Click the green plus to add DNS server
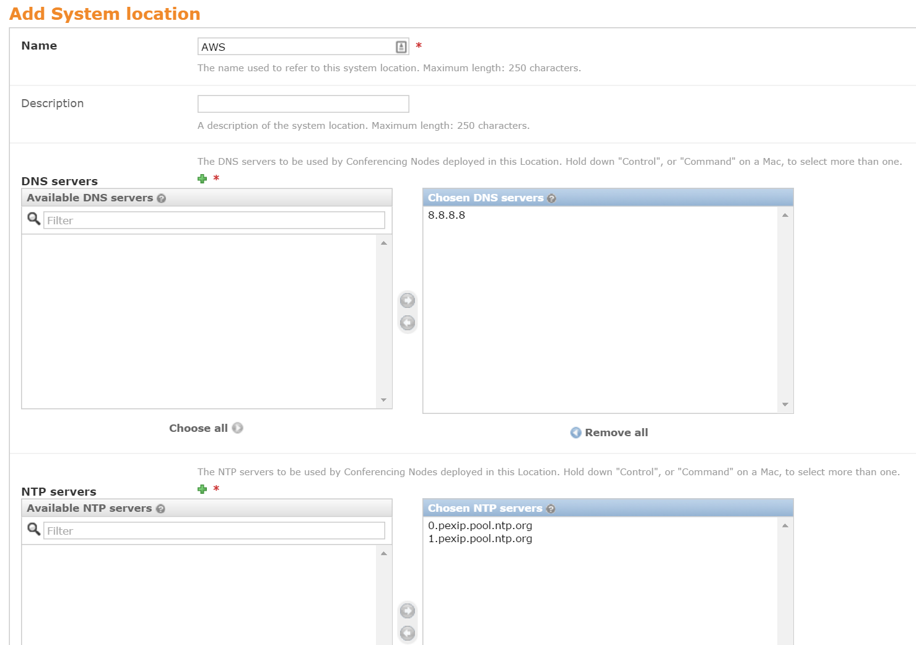This screenshot has width=916, height=645. 202,179
